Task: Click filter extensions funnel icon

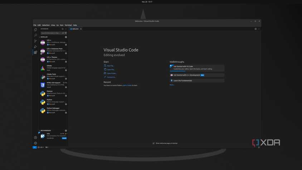Action: coord(66,33)
